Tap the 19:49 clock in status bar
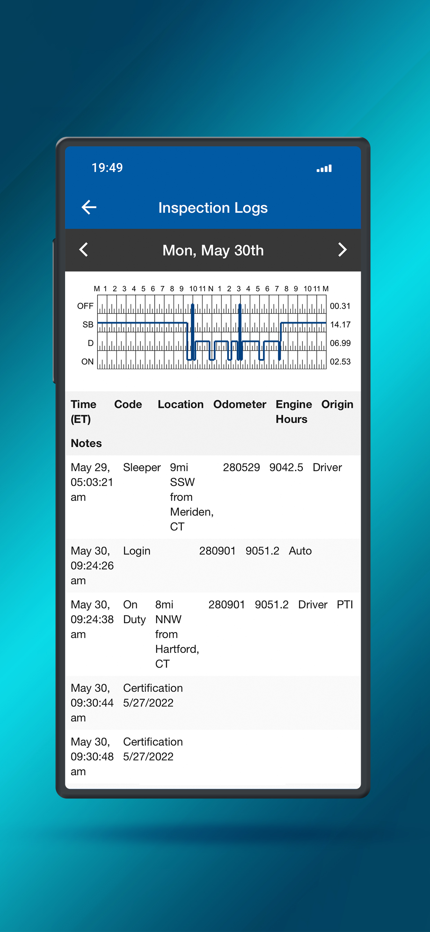The height and width of the screenshot is (932, 430). [107, 167]
